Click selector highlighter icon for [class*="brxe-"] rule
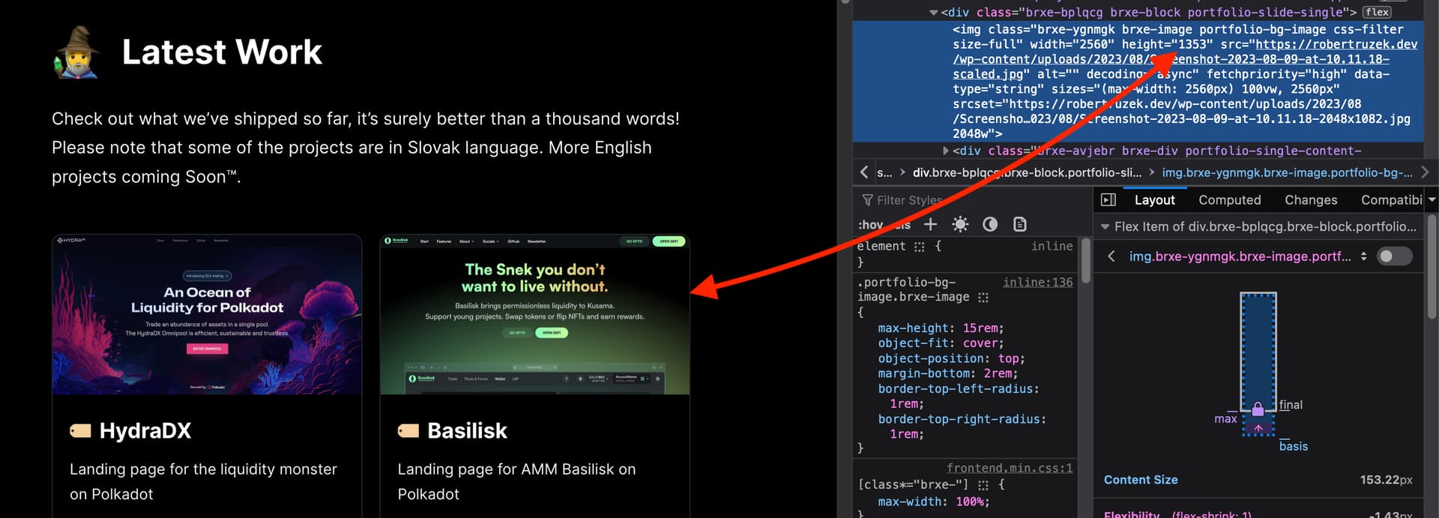Screen dimensions: 1439x518 point(983,485)
